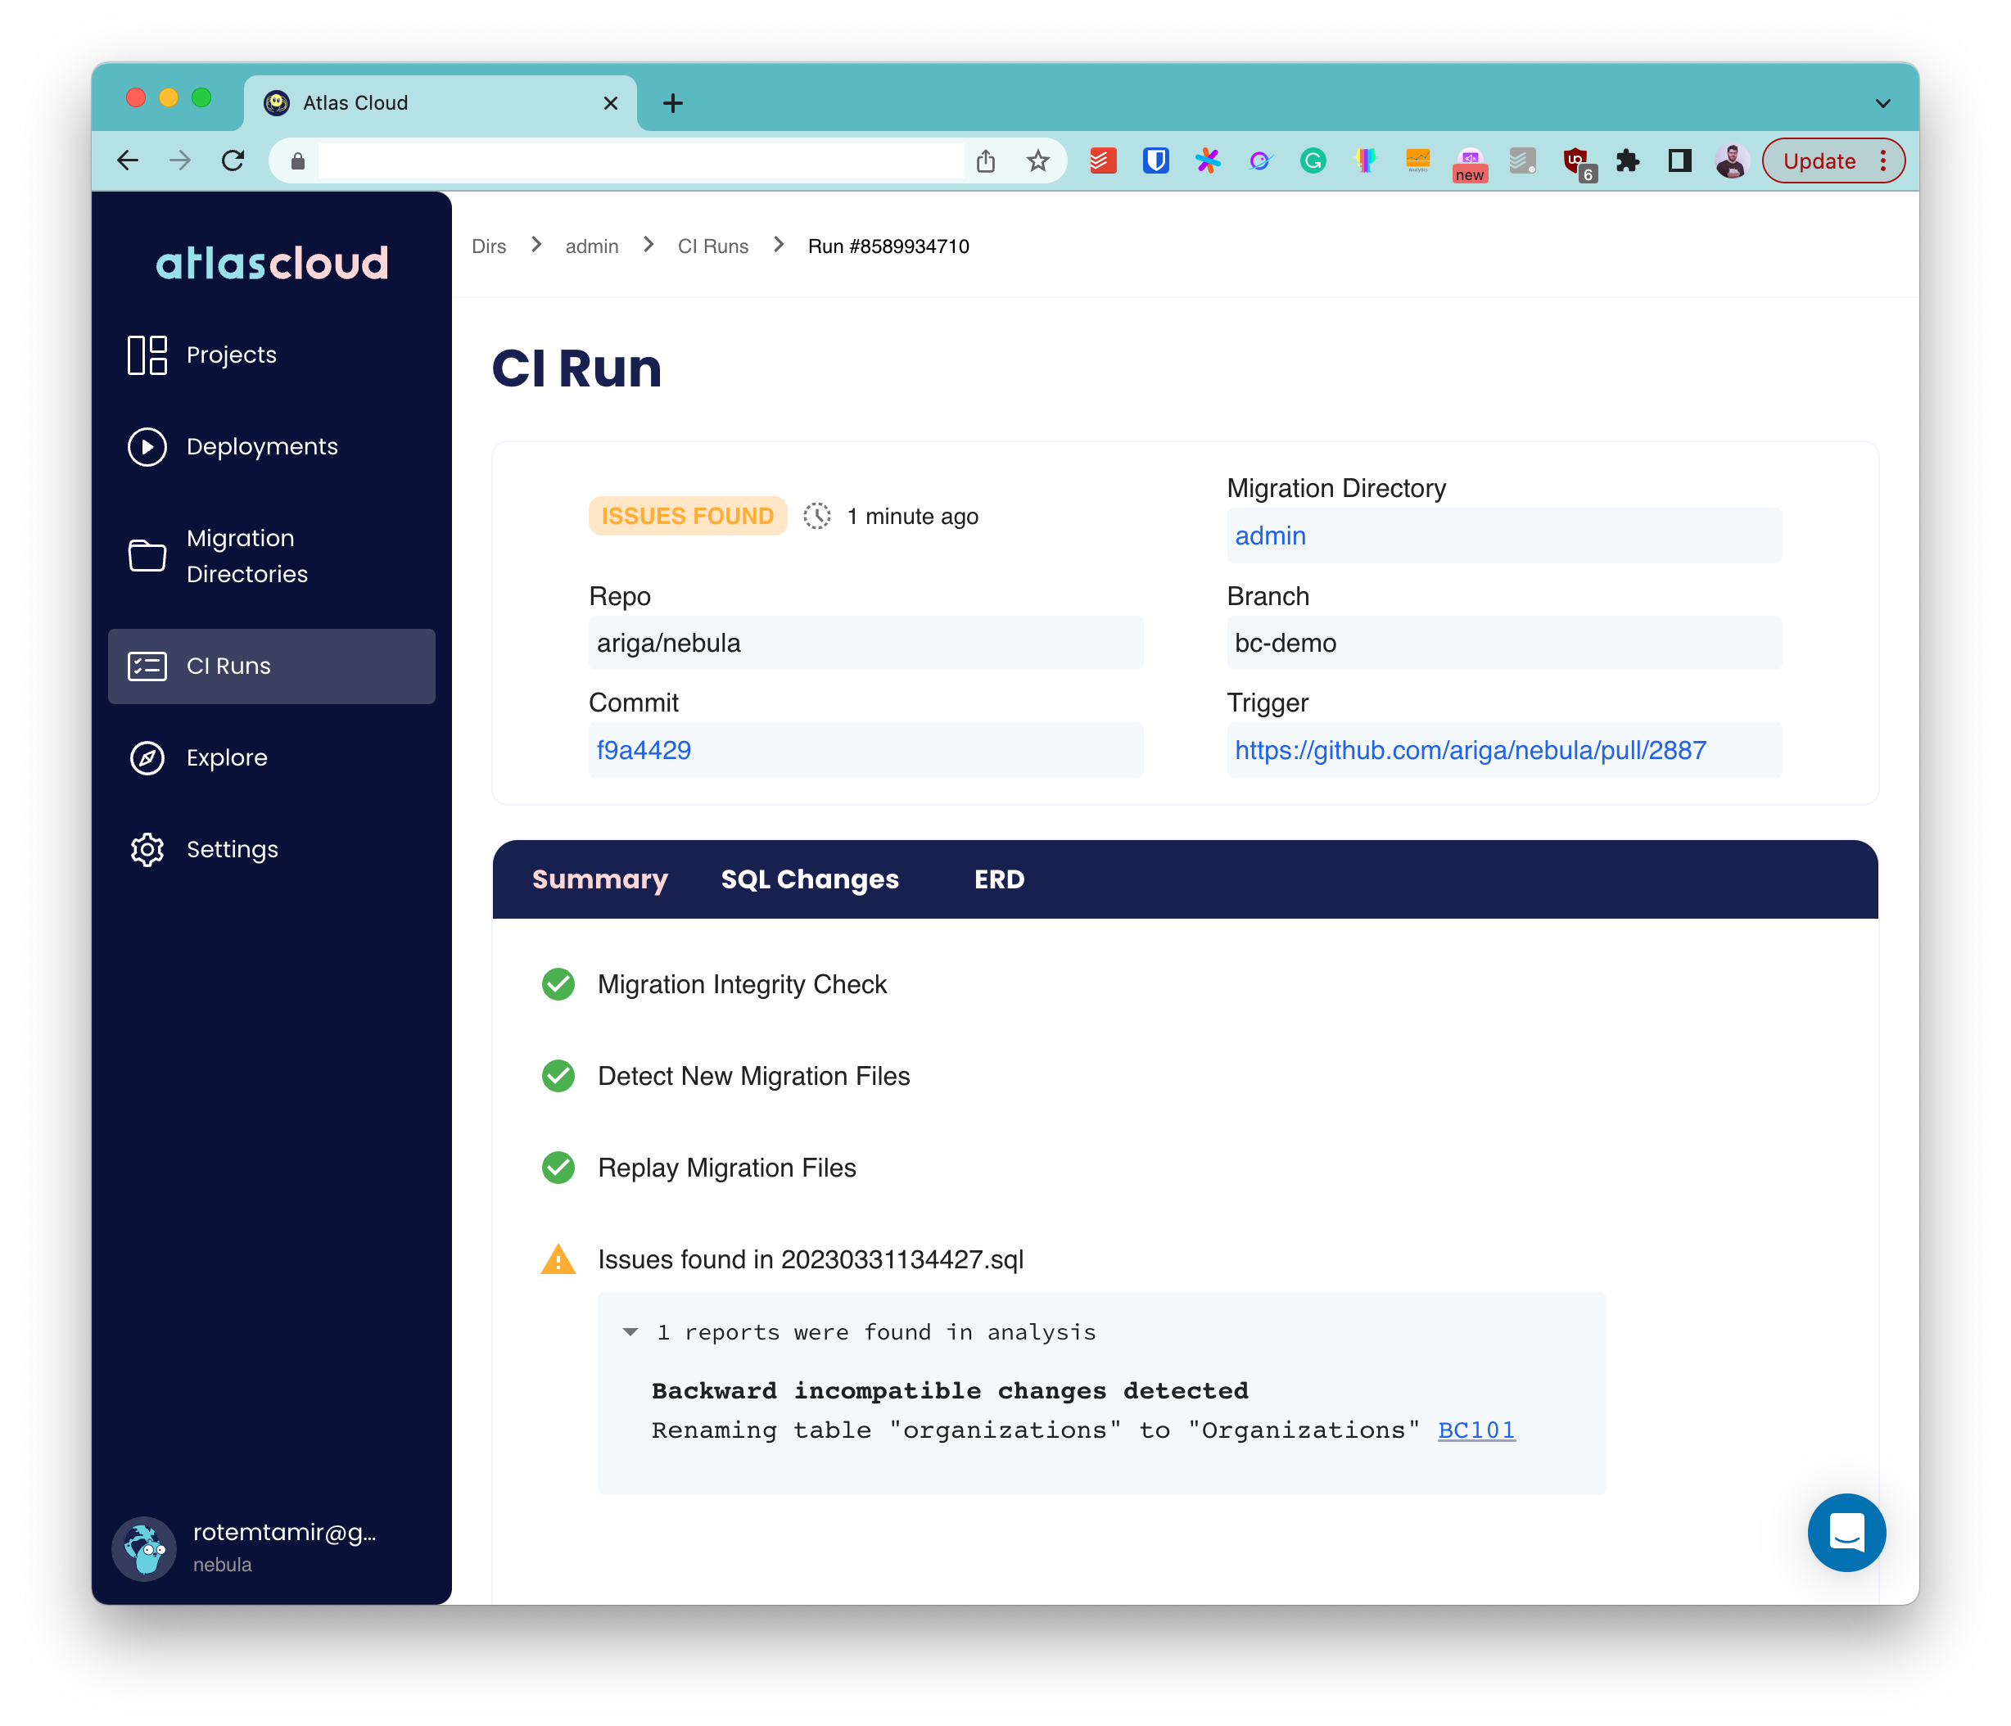Click the browser address bar
The width and height of the screenshot is (2011, 1726).
tap(640, 161)
